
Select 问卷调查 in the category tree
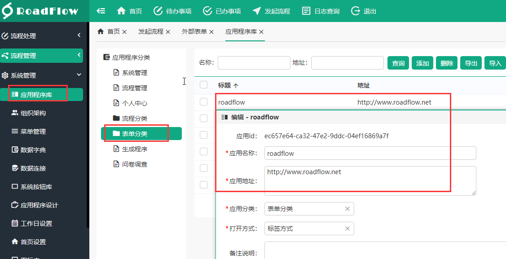click(x=130, y=164)
